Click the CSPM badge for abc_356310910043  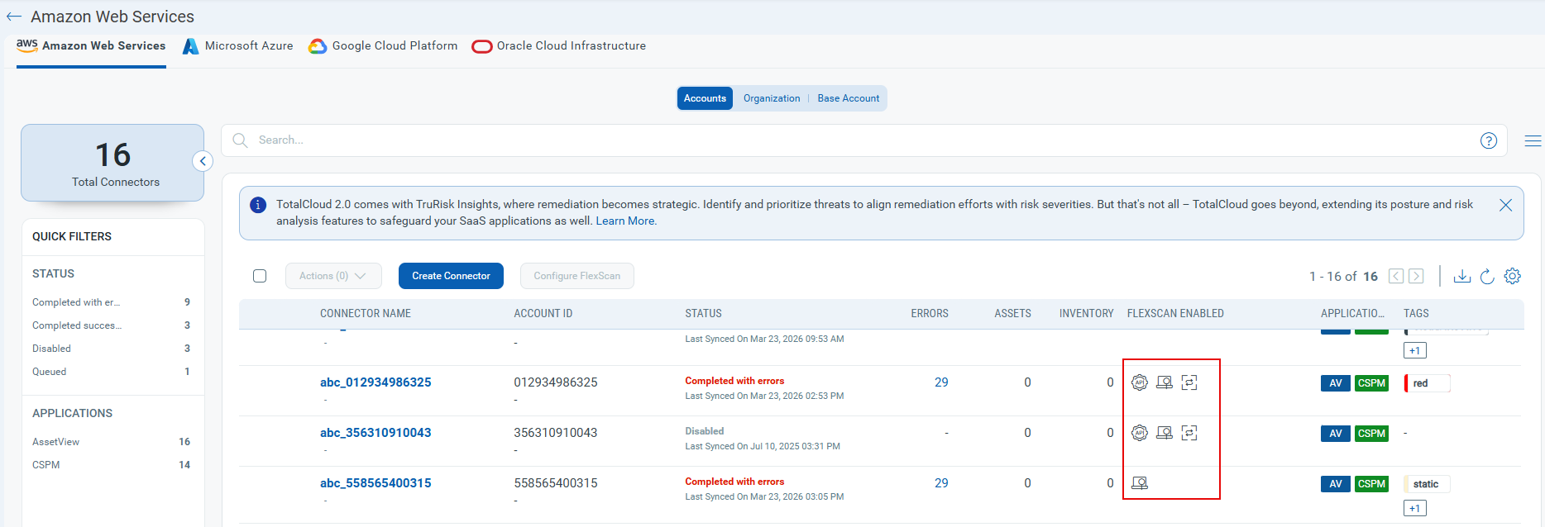click(x=1371, y=434)
